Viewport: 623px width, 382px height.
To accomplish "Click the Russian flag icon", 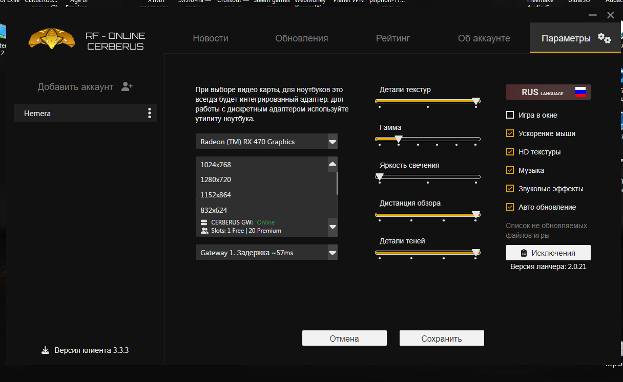I will 580,92.
